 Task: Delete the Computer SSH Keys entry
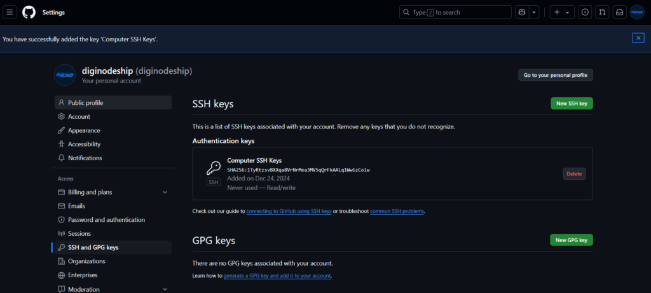pos(574,174)
